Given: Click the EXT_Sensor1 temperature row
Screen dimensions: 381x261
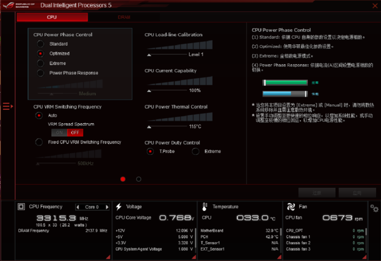Looking at the screenshot, I should click(x=239, y=249).
